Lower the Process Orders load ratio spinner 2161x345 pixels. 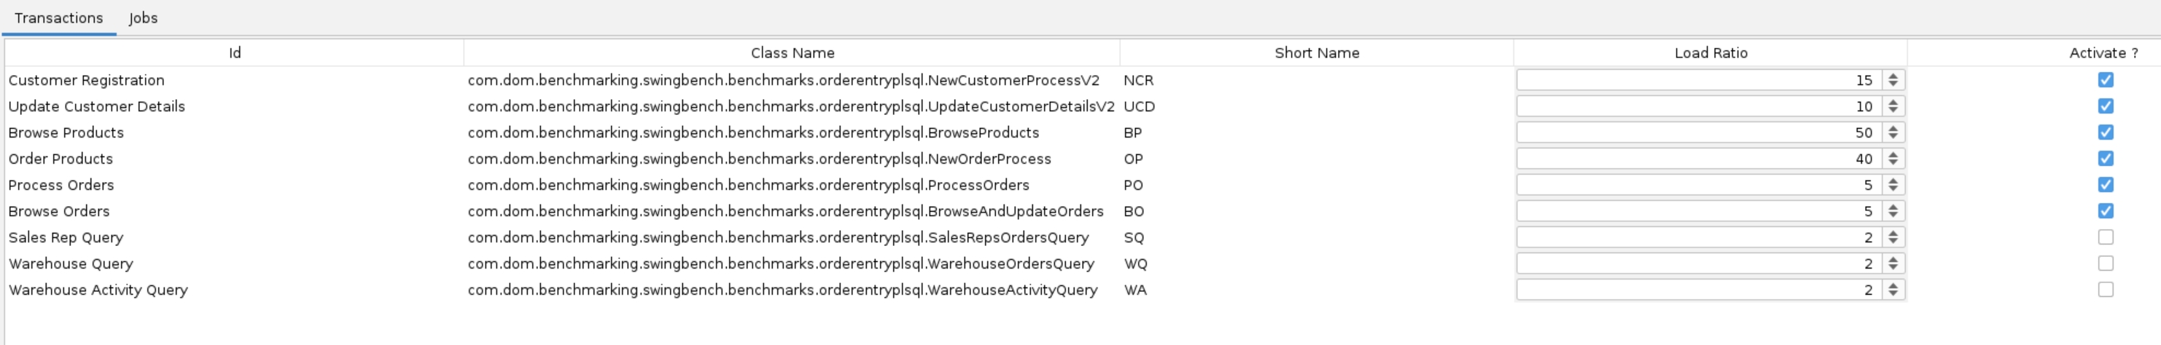(x=1893, y=189)
